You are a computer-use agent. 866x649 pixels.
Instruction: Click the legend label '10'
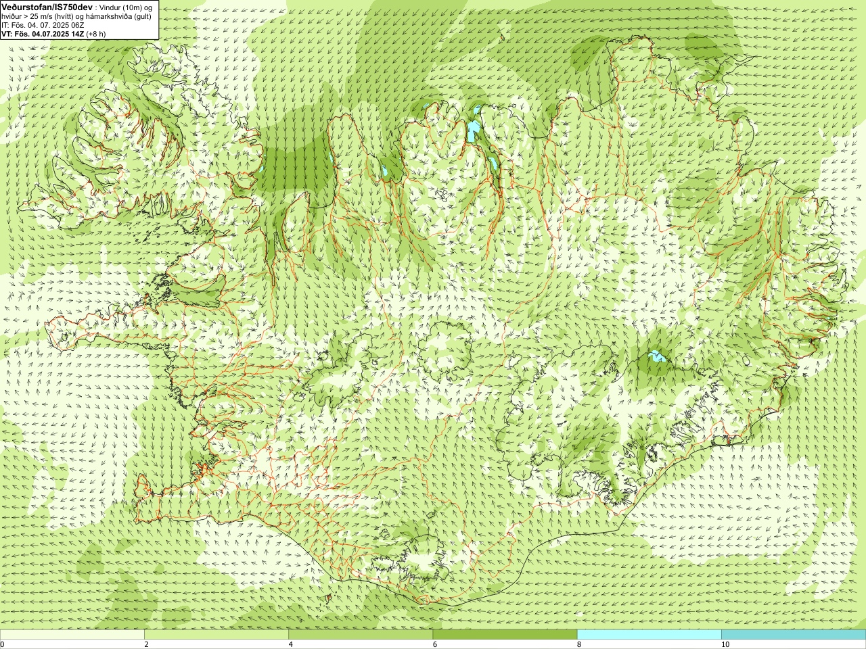tap(725, 644)
